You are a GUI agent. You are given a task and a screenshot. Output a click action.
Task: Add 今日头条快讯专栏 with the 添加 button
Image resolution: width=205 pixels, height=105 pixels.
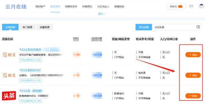(x=193, y=75)
